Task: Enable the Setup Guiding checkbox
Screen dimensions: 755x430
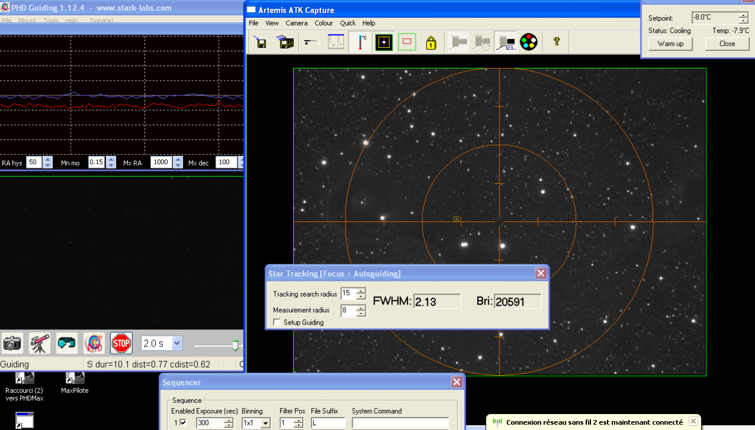Action: (277, 322)
